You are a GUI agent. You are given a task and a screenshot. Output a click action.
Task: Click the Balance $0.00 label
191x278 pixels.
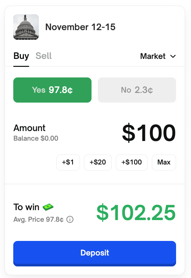point(35,139)
